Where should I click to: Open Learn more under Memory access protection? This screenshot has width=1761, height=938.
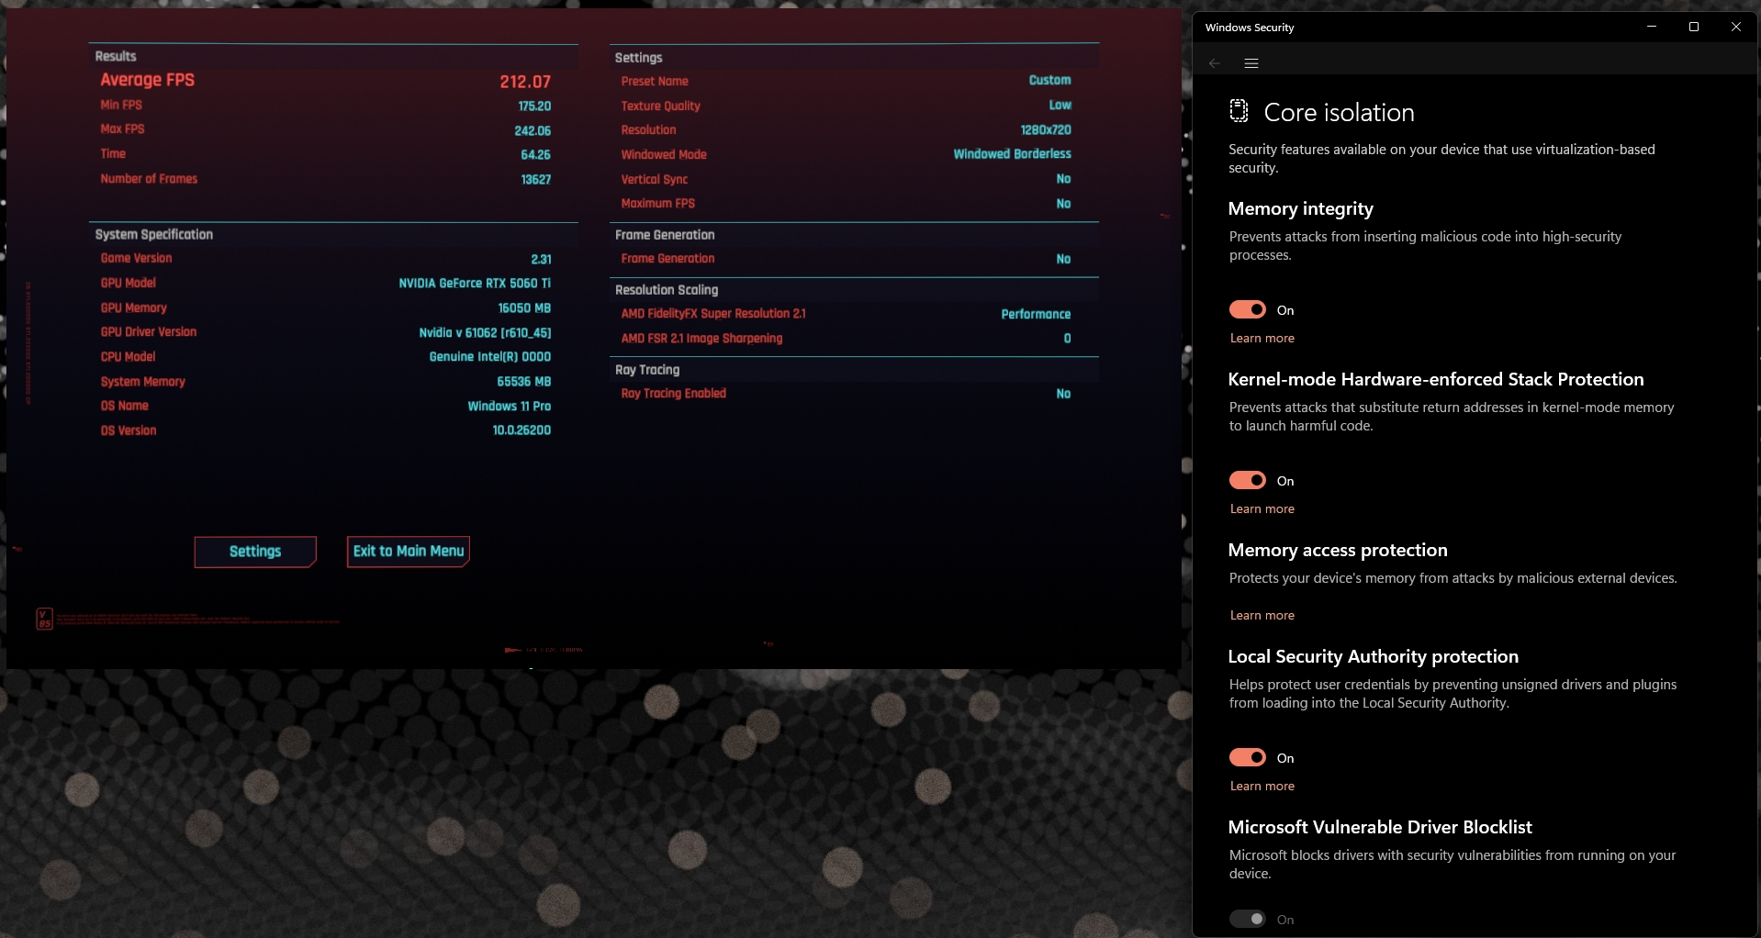pos(1262,616)
